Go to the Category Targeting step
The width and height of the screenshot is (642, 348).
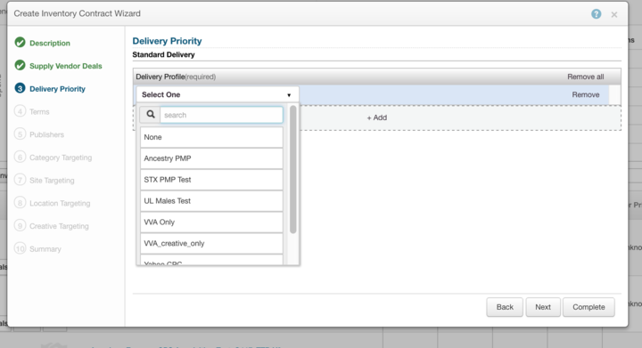pyautogui.click(x=61, y=158)
